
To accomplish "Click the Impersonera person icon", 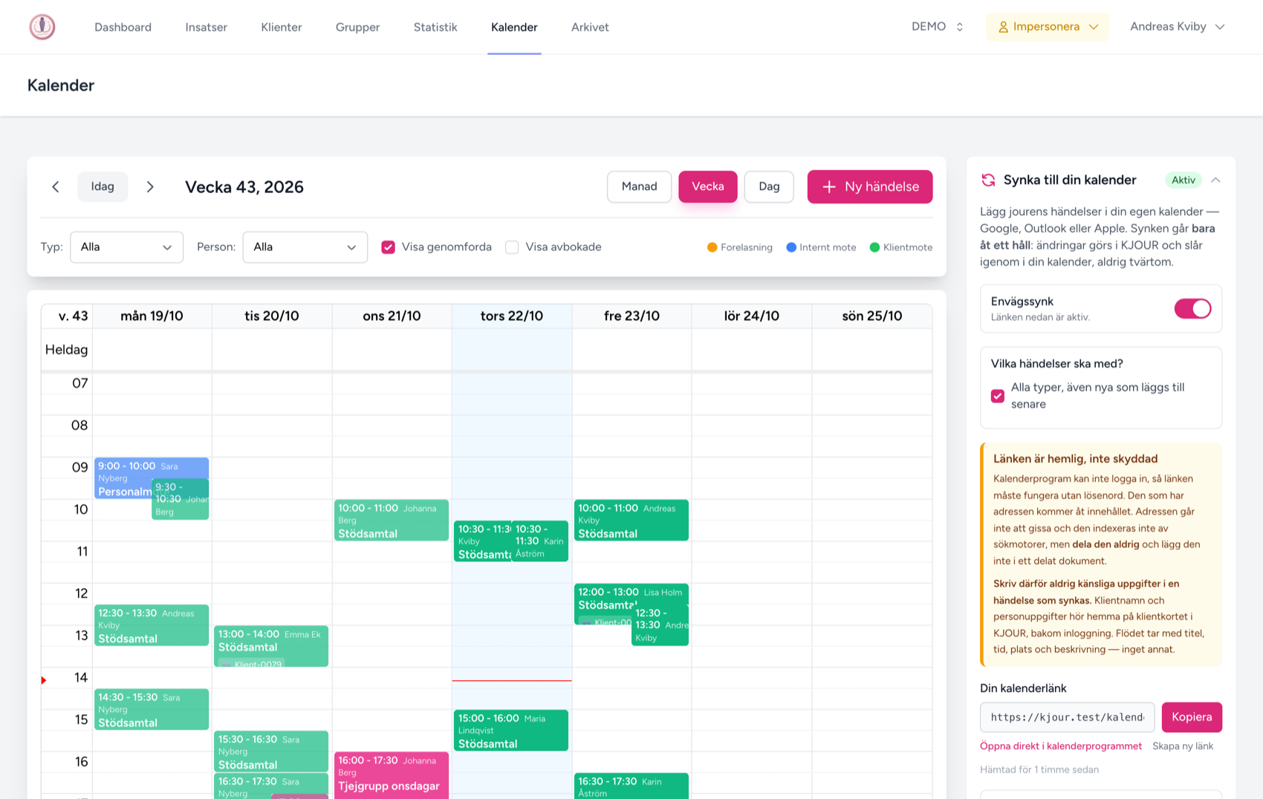I will pyautogui.click(x=1003, y=27).
